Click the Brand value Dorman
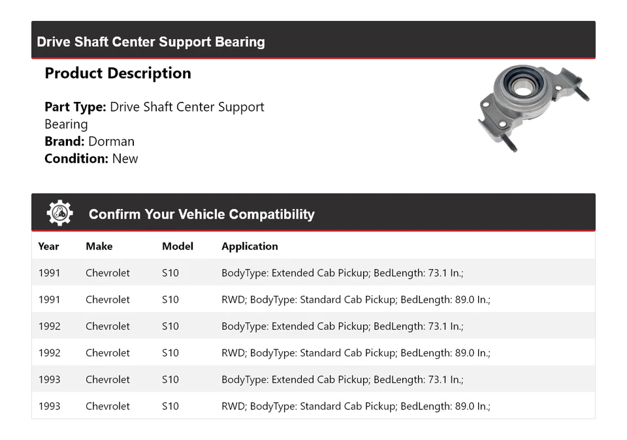 [111, 141]
